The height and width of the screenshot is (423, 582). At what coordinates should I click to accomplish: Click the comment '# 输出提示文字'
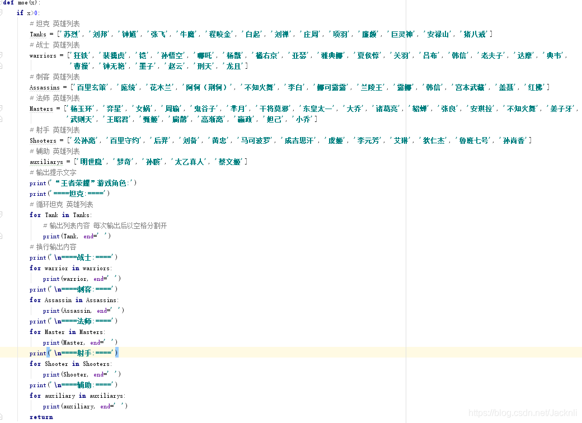[53, 172]
